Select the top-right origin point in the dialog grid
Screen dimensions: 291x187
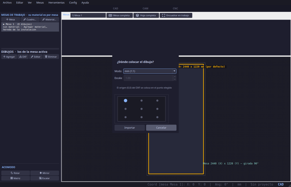pos(157,101)
